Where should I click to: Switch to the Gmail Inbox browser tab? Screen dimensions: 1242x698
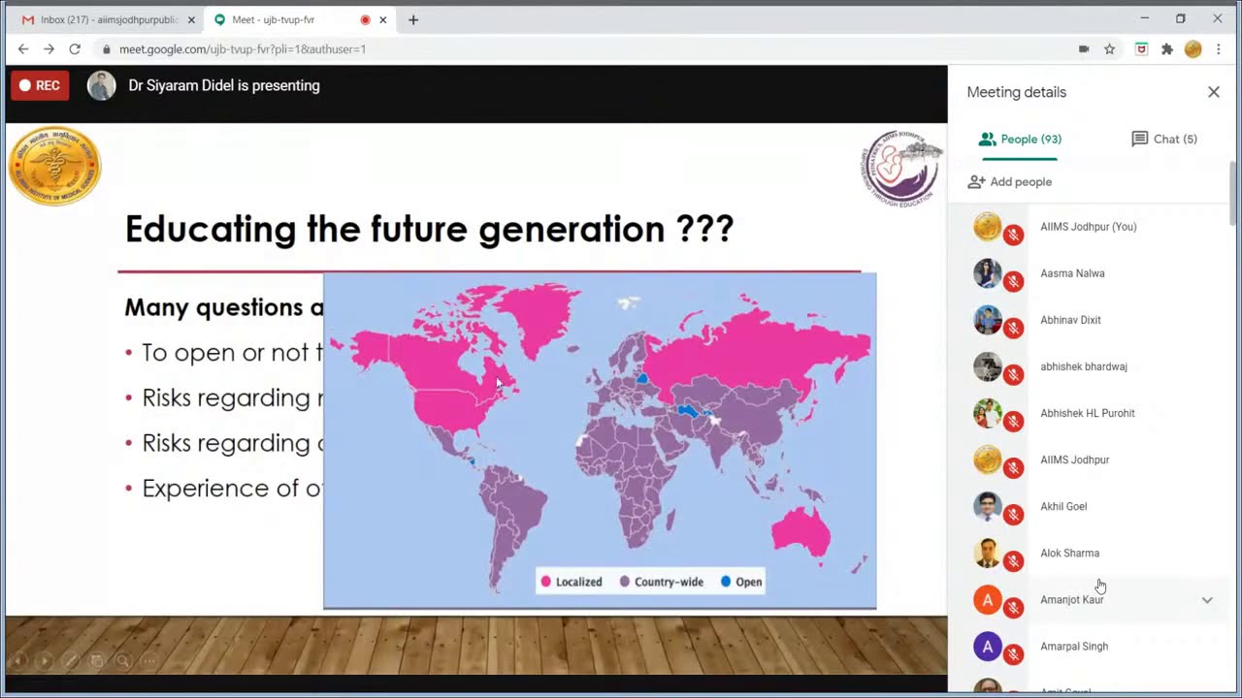coord(102,19)
